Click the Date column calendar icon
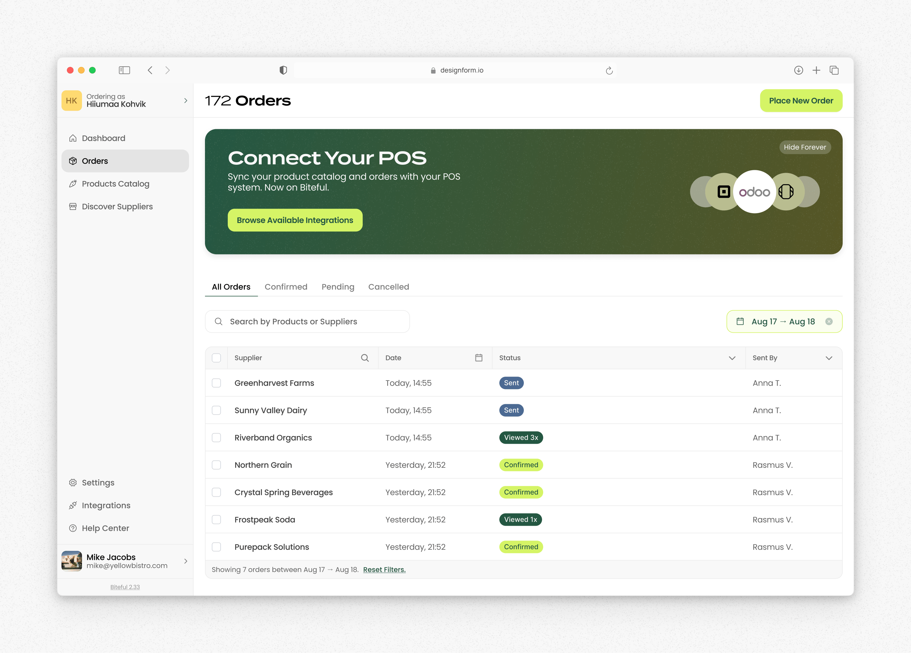 pos(479,358)
